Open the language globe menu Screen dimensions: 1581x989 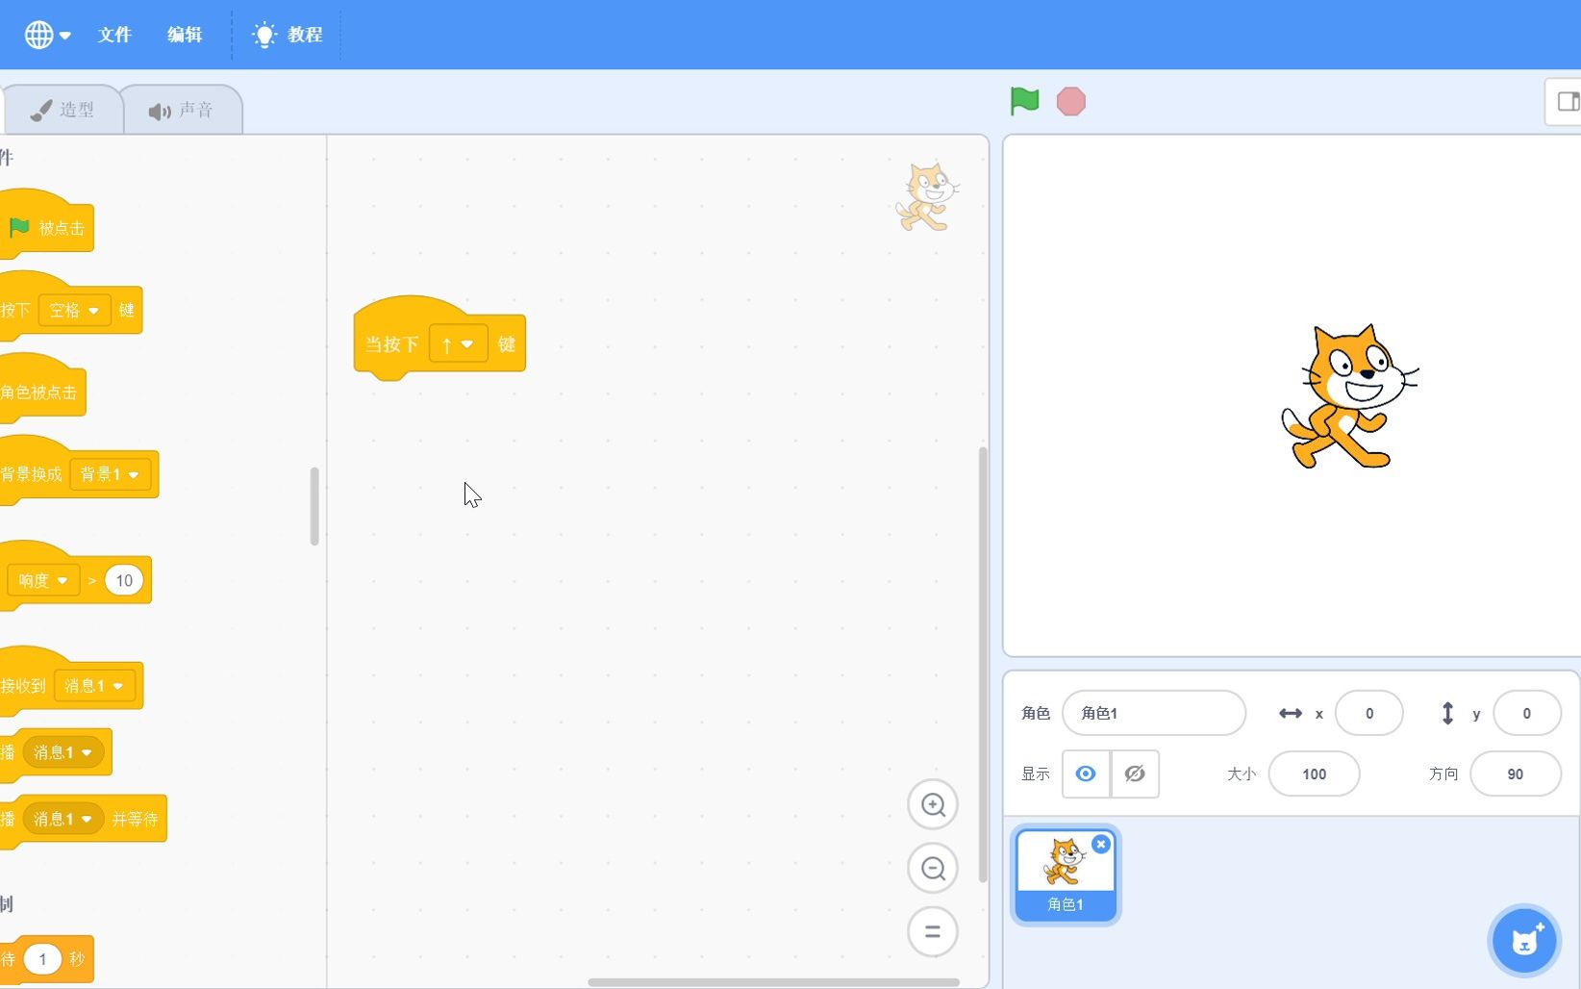47,35
